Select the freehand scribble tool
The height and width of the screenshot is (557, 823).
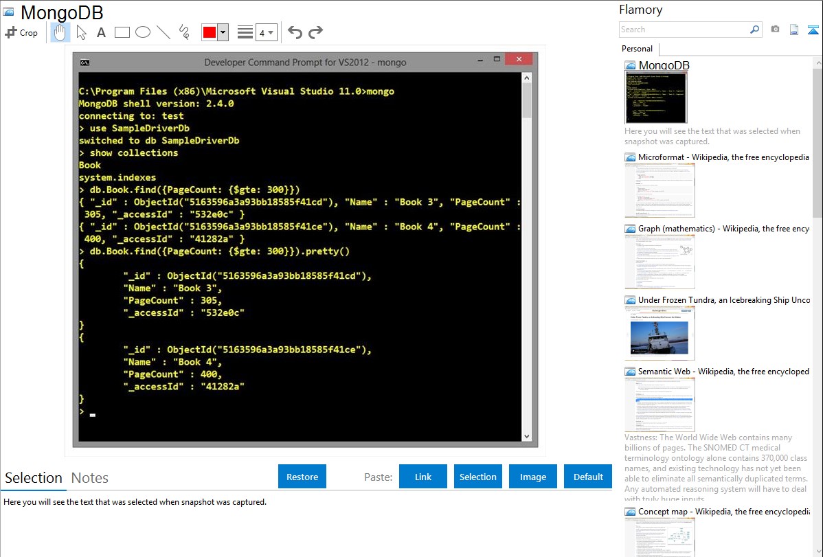184,32
